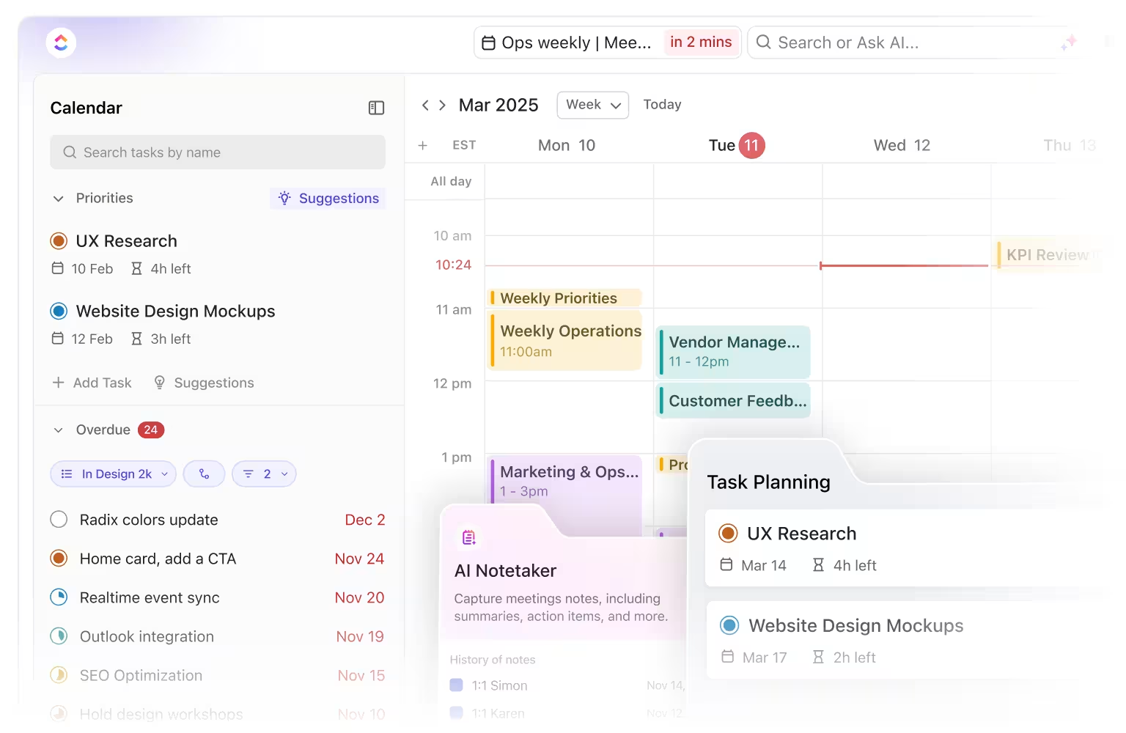Image resolution: width=1126 pixels, height=733 pixels.
Task: Click the ClickUp logo icon
Action: point(61,43)
